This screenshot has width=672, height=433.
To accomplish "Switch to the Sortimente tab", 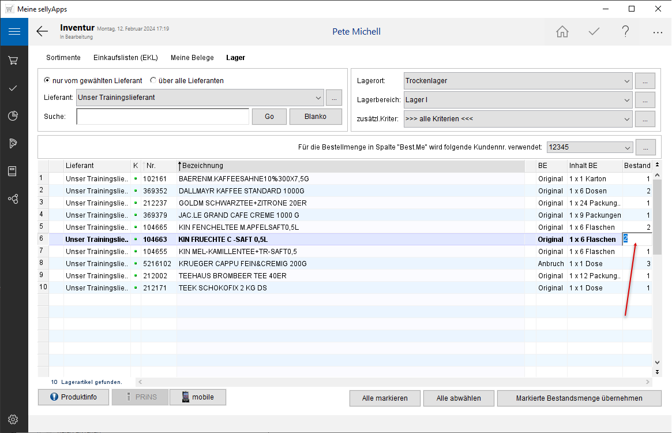I will 63,58.
